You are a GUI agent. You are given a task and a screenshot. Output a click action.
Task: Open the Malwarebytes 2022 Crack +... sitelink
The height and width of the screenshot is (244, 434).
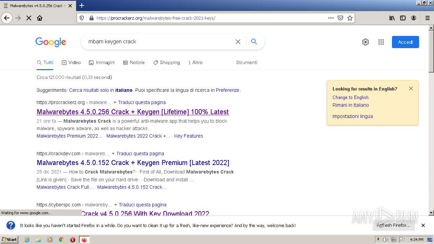138,136
